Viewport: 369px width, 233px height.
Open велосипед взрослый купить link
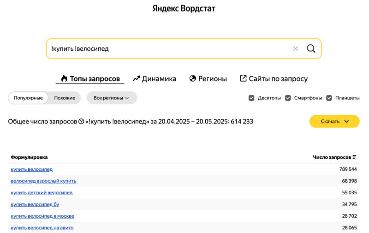(43, 181)
